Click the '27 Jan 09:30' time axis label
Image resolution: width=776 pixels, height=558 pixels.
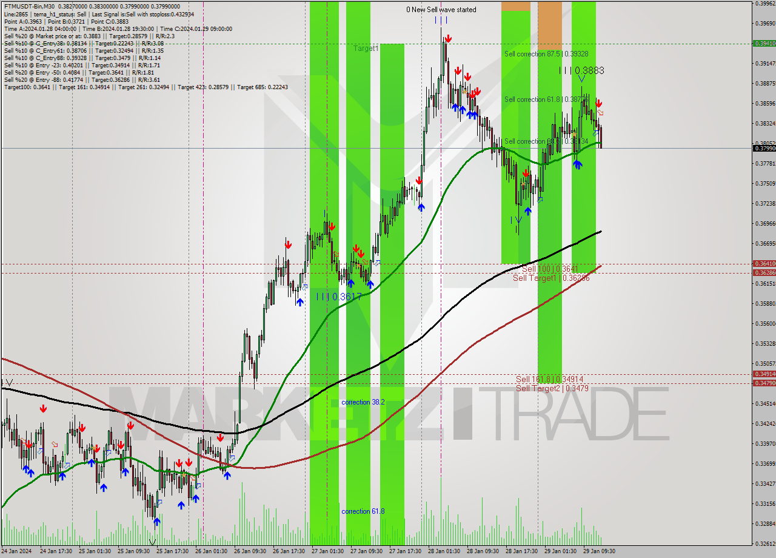click(366, 551)
